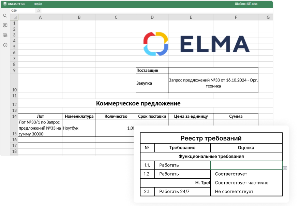
Task: Open the Оценка dropdown arrow for row 1.1
Action: coord(285,168)
